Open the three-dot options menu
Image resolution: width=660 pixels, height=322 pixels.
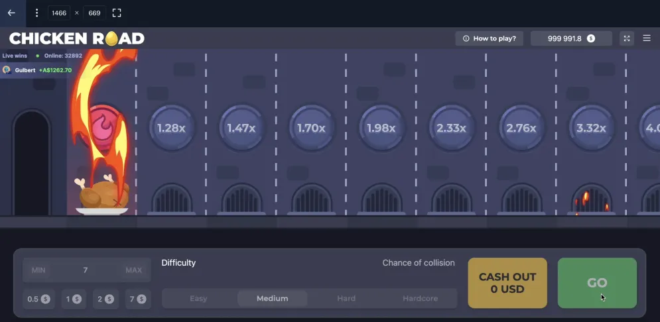point(37,13)
